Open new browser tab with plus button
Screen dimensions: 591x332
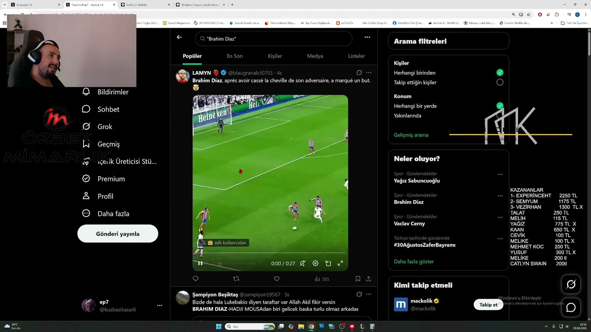232,5
